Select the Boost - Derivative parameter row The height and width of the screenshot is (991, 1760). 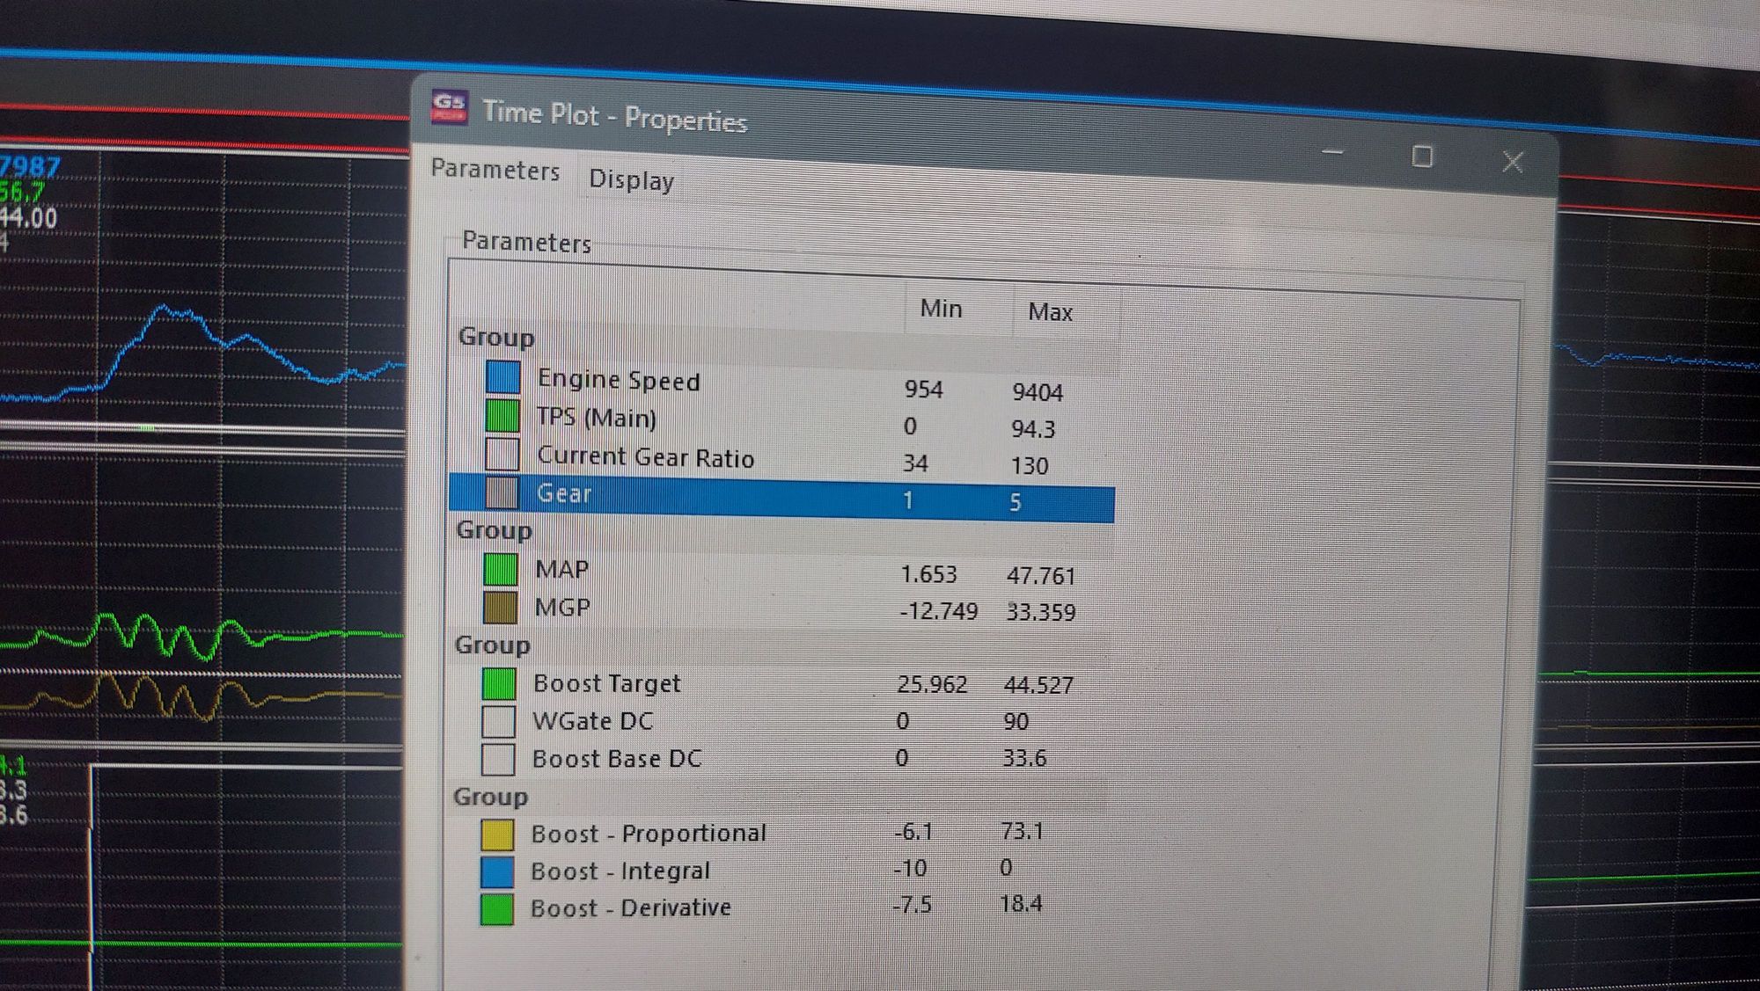point(630,907)
